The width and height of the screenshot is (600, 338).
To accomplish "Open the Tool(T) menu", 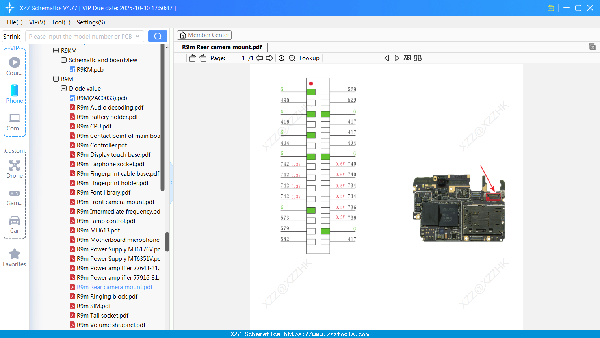I will click(x=61, y=22).
